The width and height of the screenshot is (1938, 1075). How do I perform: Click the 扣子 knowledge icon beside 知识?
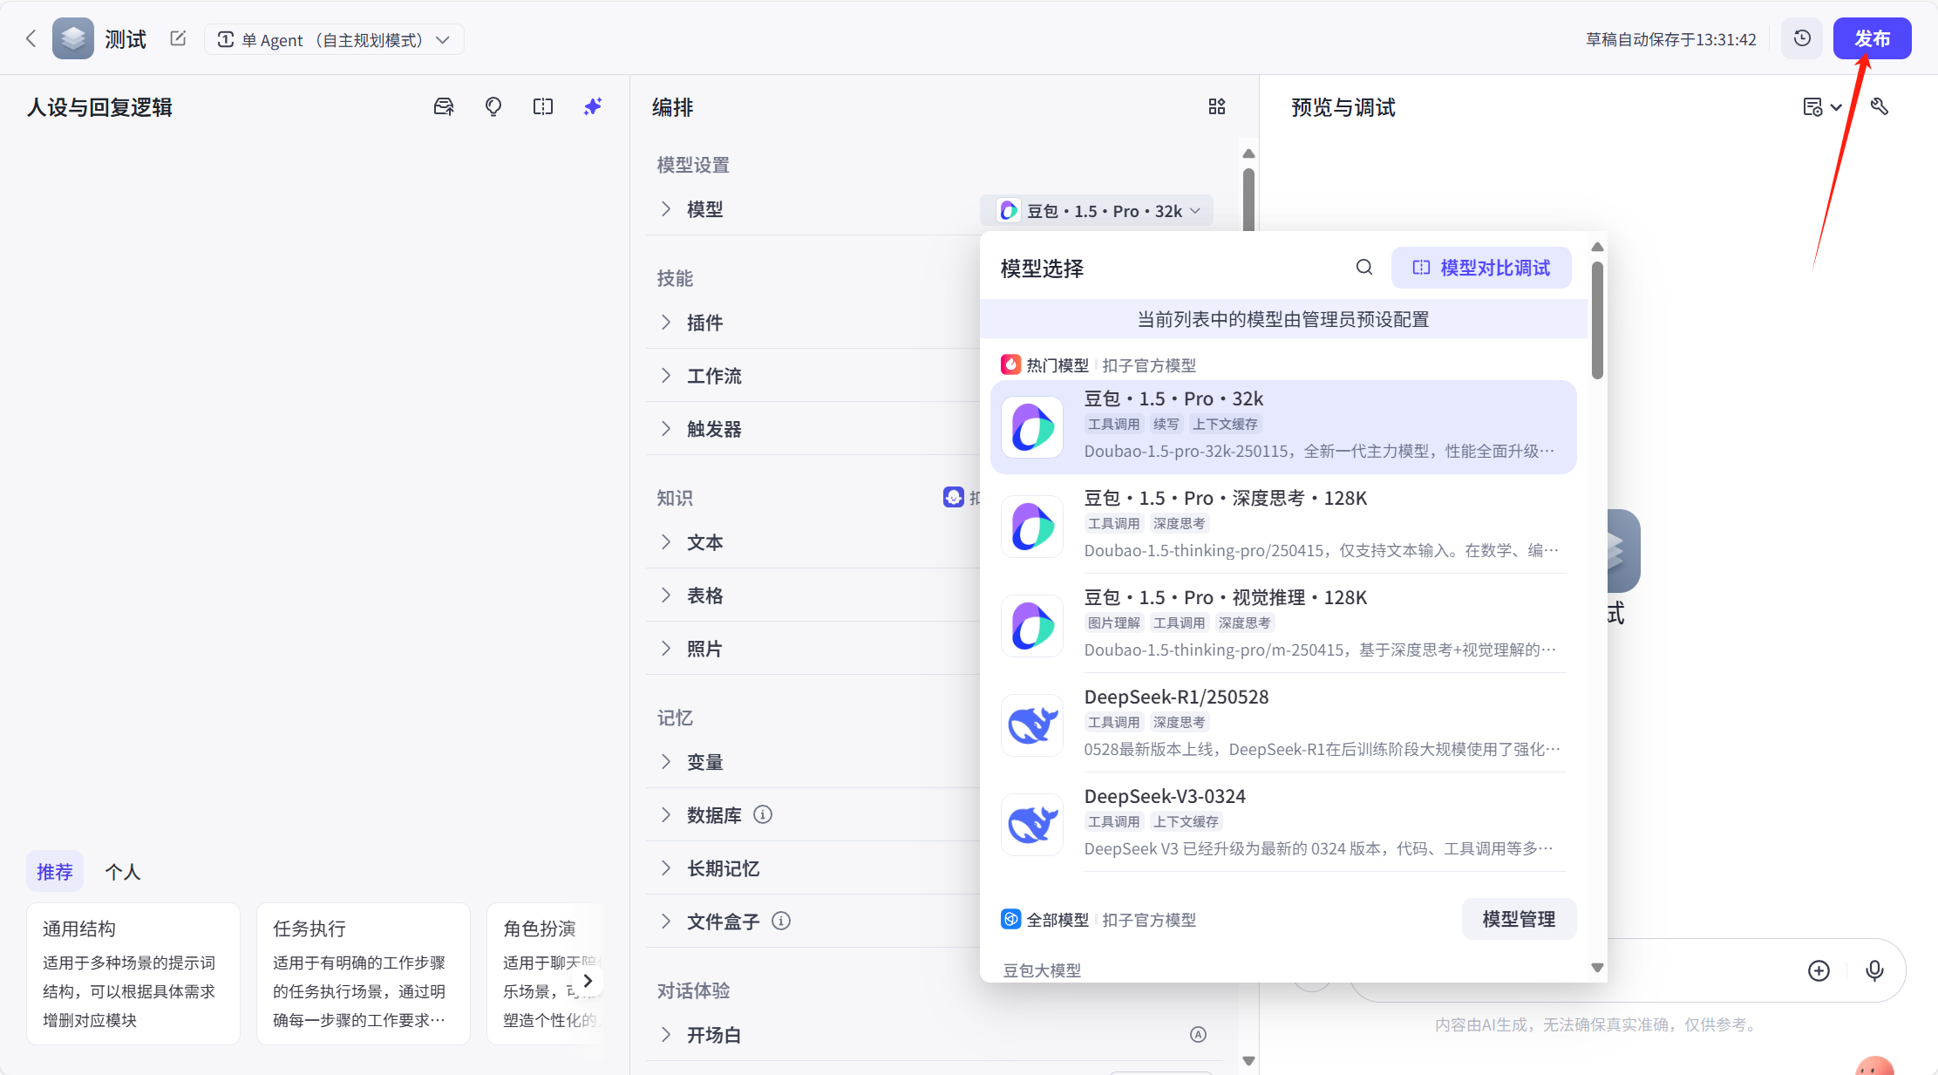coord(953,497)
